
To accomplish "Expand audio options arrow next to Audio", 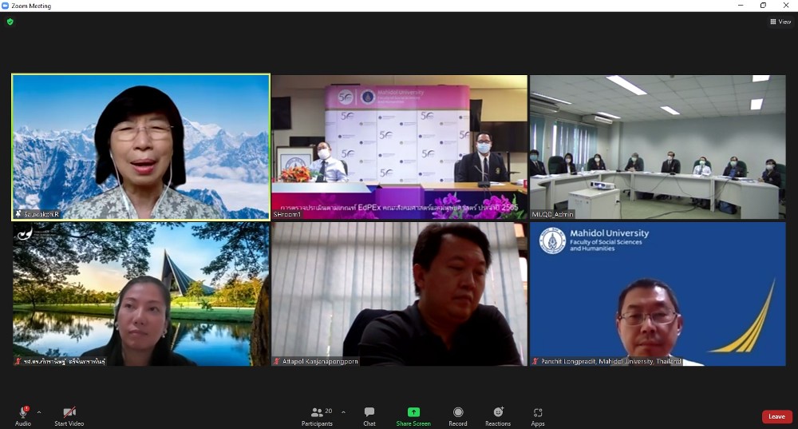I will tap(39, 412).
